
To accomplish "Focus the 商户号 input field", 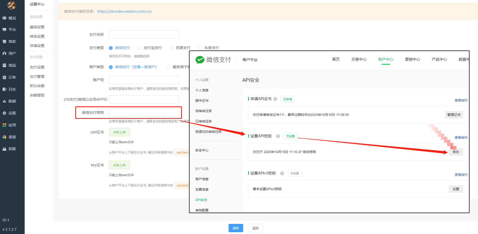I will click(x=144, y=80).
